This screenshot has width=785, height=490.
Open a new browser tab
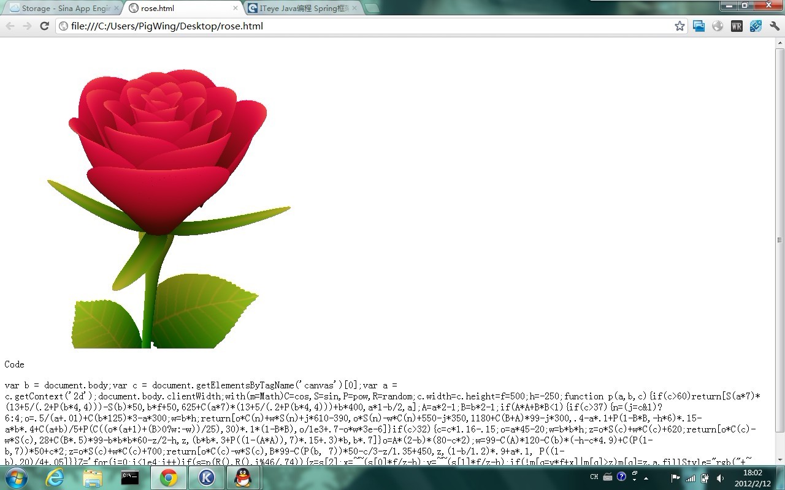pyautogui.click(x=372, y=9)
